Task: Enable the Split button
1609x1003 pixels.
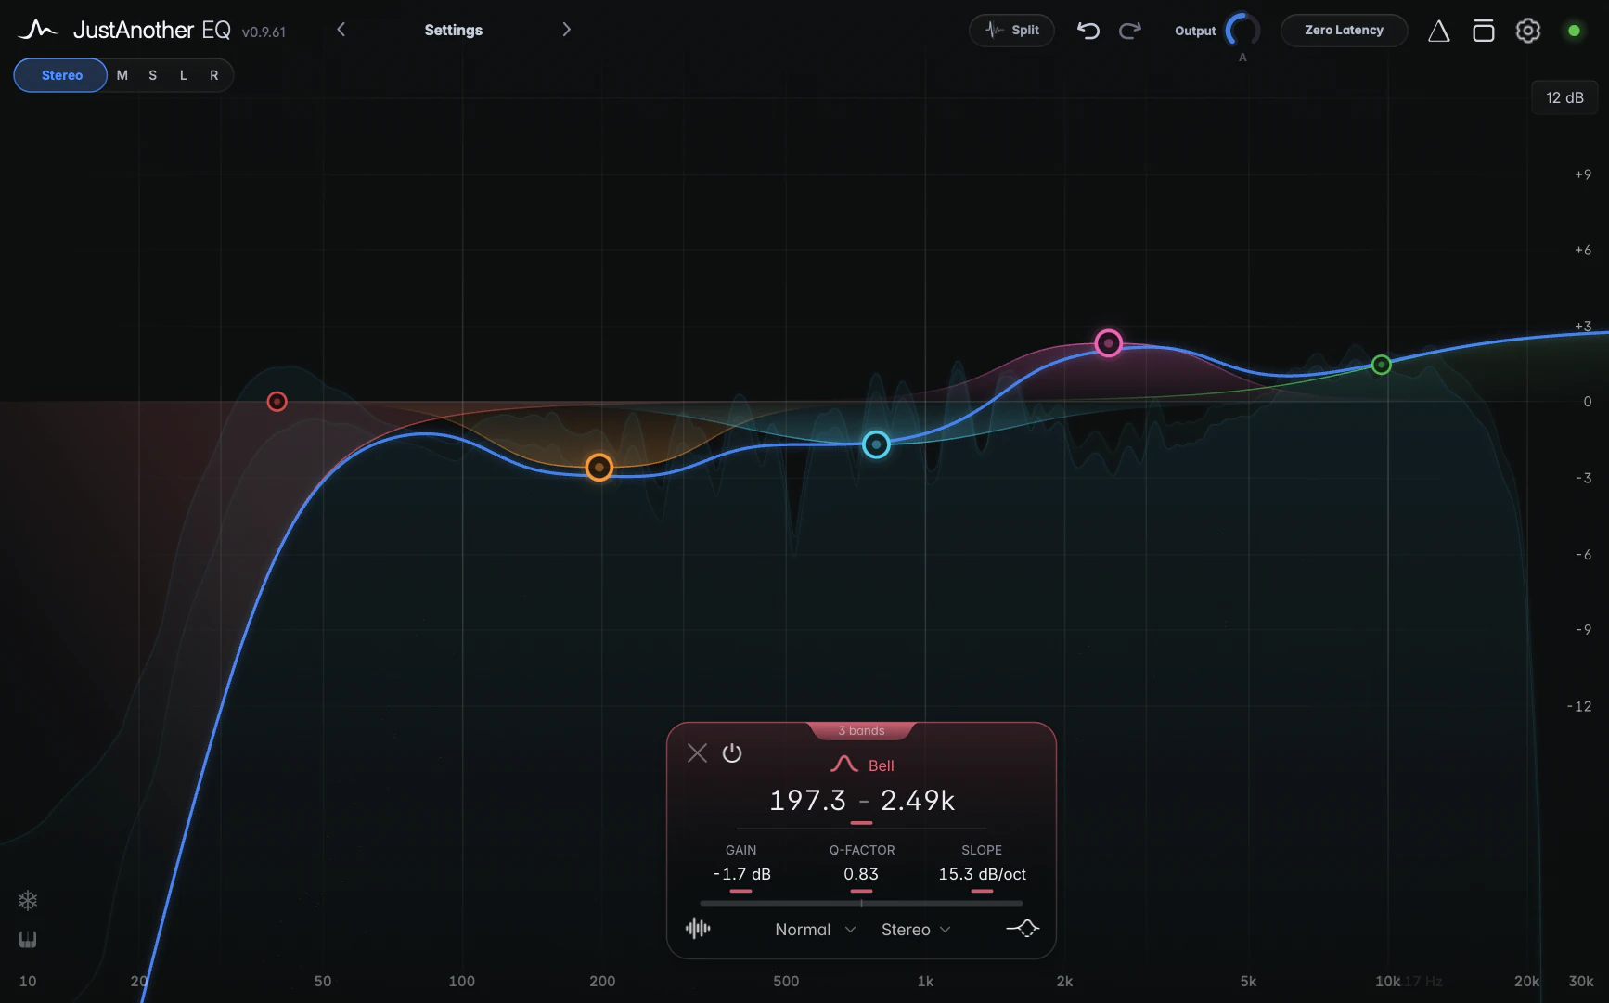Action: coord(1011,31)
